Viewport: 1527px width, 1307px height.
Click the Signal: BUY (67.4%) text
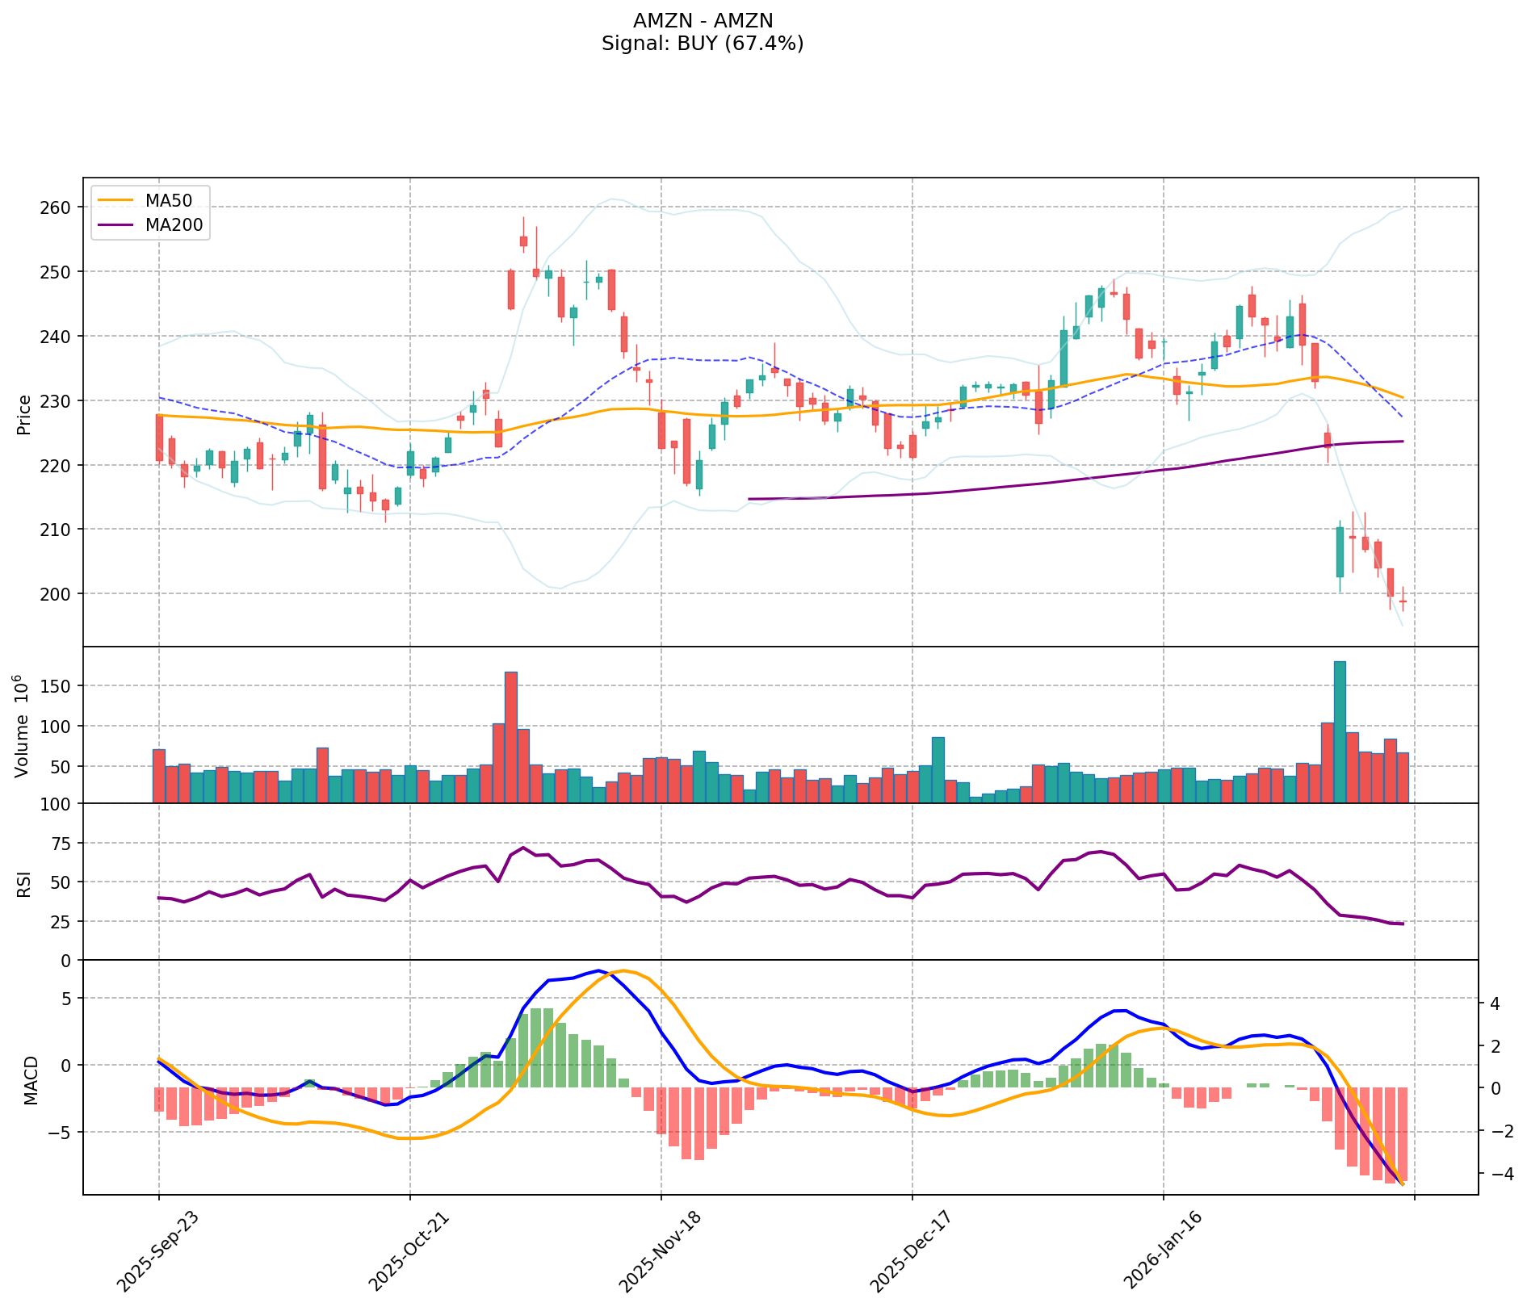[703, 44]
